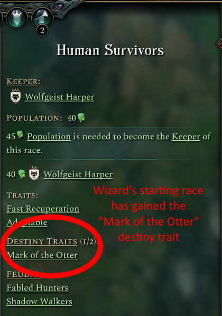Click the leaf icon in the 40 ranking row

coord(22,174)
